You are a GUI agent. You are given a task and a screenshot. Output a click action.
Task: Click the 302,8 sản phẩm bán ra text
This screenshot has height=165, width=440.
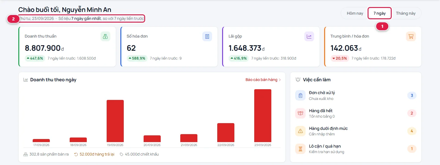[x=49, y=154]
